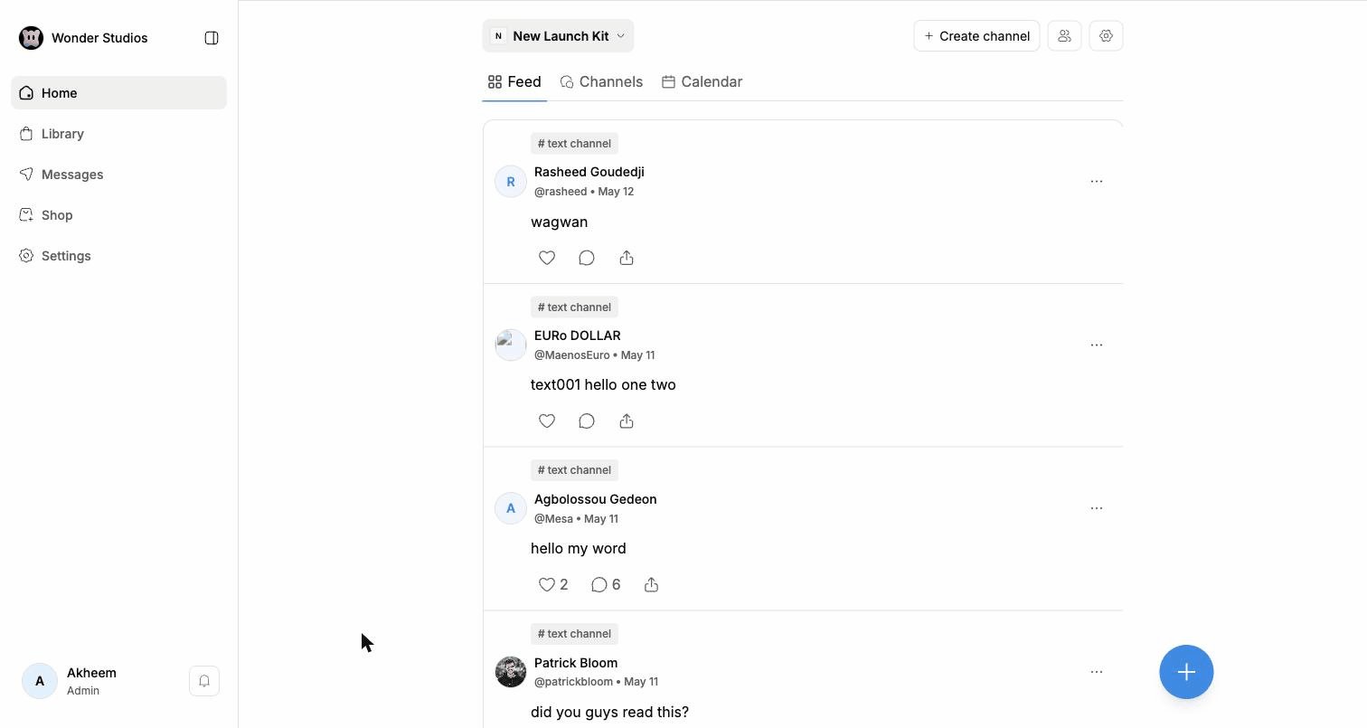Open Akheem's profile avatar
Image resolution: width=1367 pixels, height=728 pixels.
[x=40, y=681]
